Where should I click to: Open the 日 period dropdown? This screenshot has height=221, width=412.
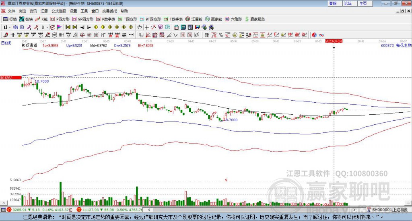click(7, 27)
